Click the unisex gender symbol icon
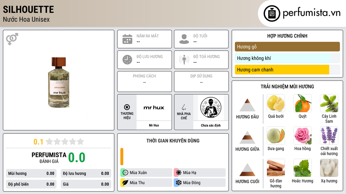Screen dimensions: 346x194 [12, 39]
